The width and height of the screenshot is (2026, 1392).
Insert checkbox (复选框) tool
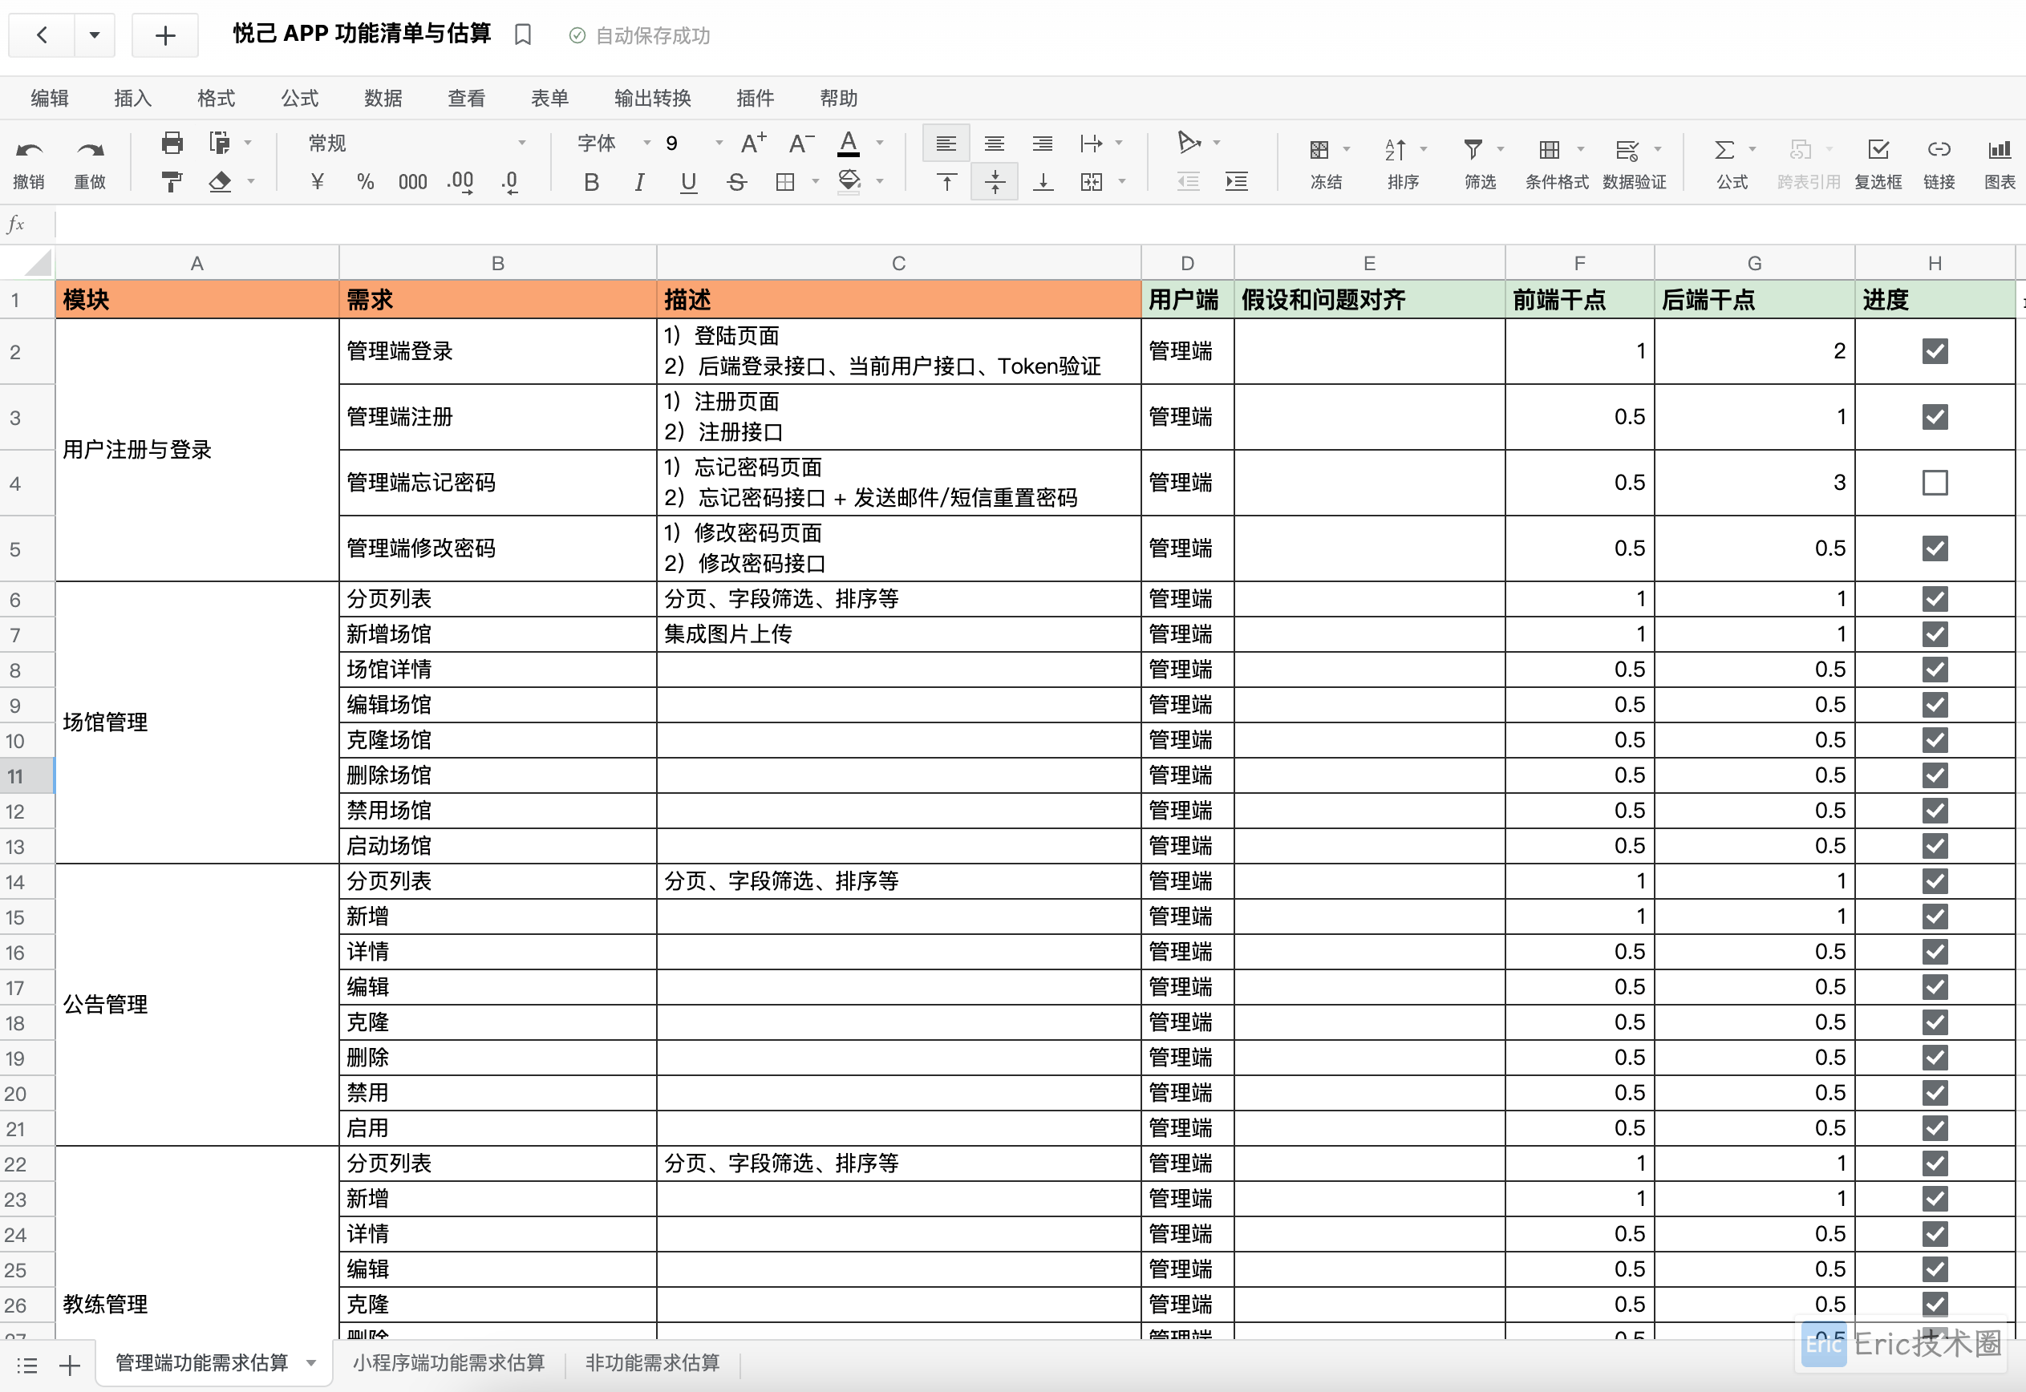[x=1878, y=162]
